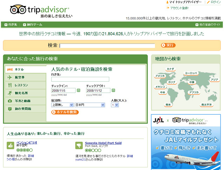Image resolution: width=224 pixels, height=170 pixels.
Task: Open the Sonesta Hotel Port Said link
Action: (103, 143)
